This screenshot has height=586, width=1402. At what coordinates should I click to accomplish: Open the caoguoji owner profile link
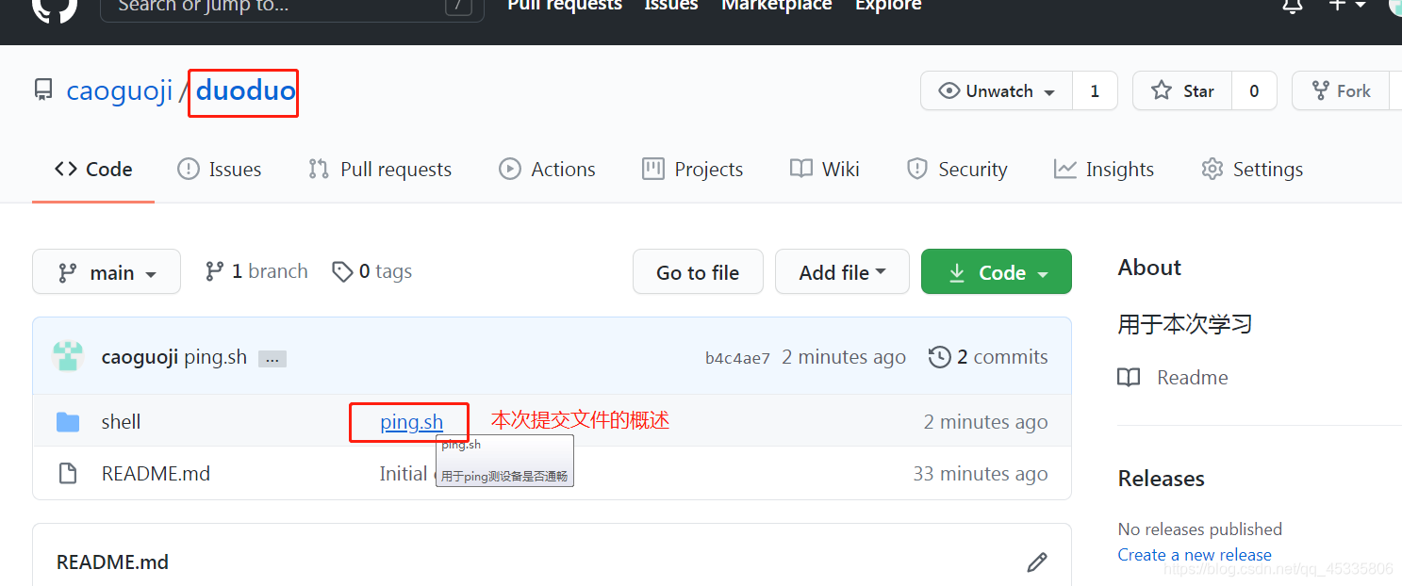coord(120,91)
